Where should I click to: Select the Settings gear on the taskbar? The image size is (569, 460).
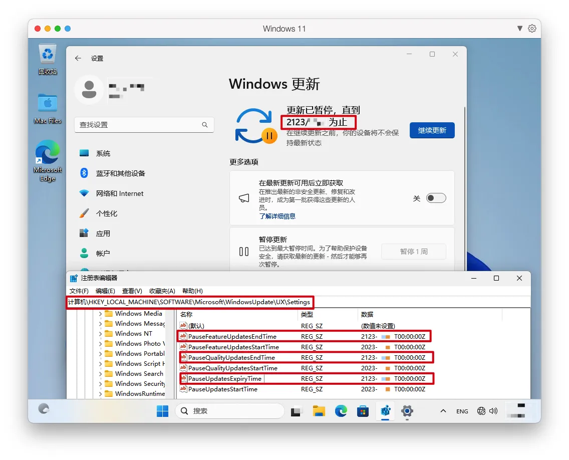pyautogui.click(x=407, y=411)
